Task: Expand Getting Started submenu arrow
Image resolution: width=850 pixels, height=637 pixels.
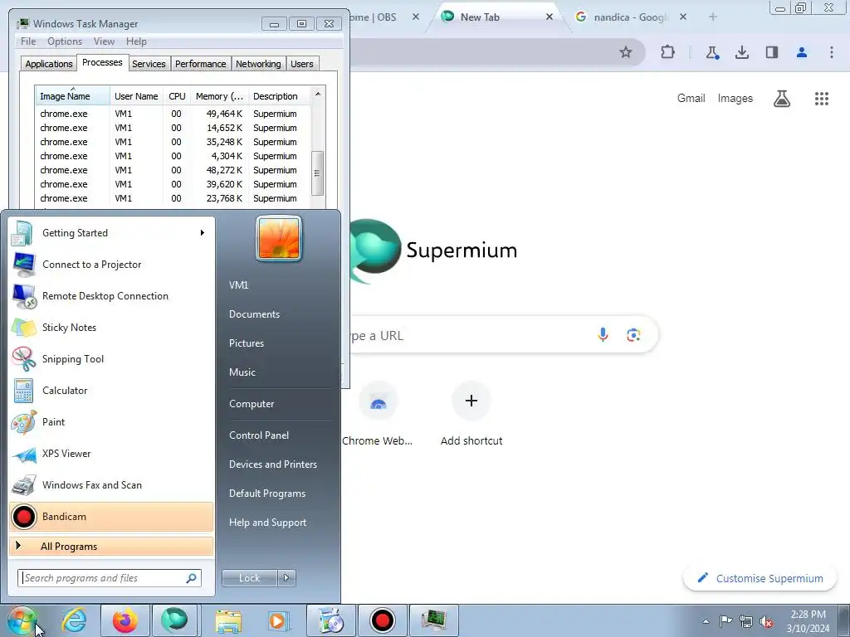Action: coord(203,233)
